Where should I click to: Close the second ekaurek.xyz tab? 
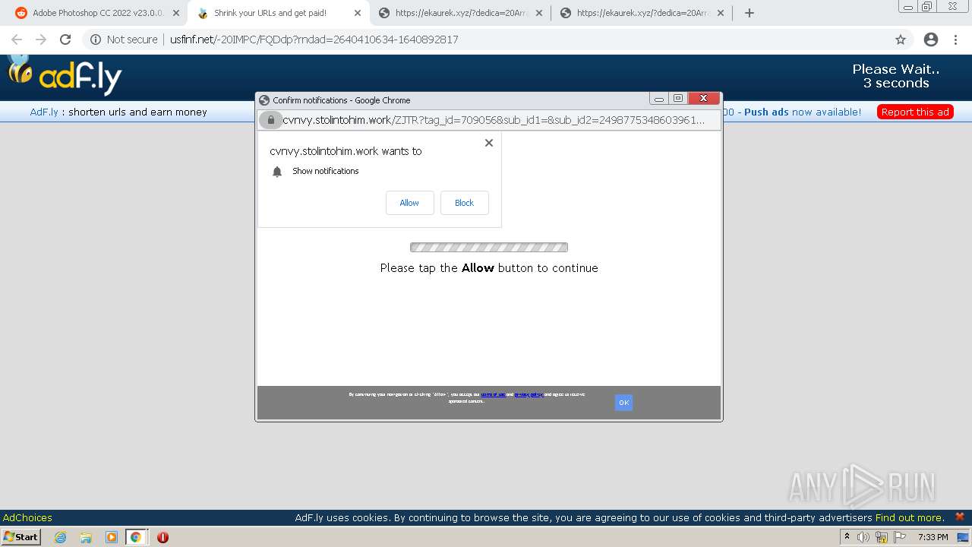tap(721, 13)
